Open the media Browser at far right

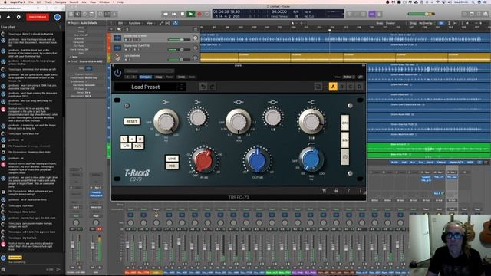(x=486, y=14)
